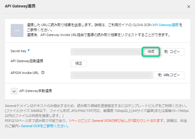Click the Secret Key label

18,51
